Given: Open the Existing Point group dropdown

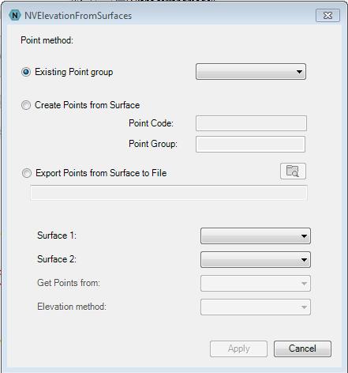Looking at the screenshot, I should [x=251, y=71].
